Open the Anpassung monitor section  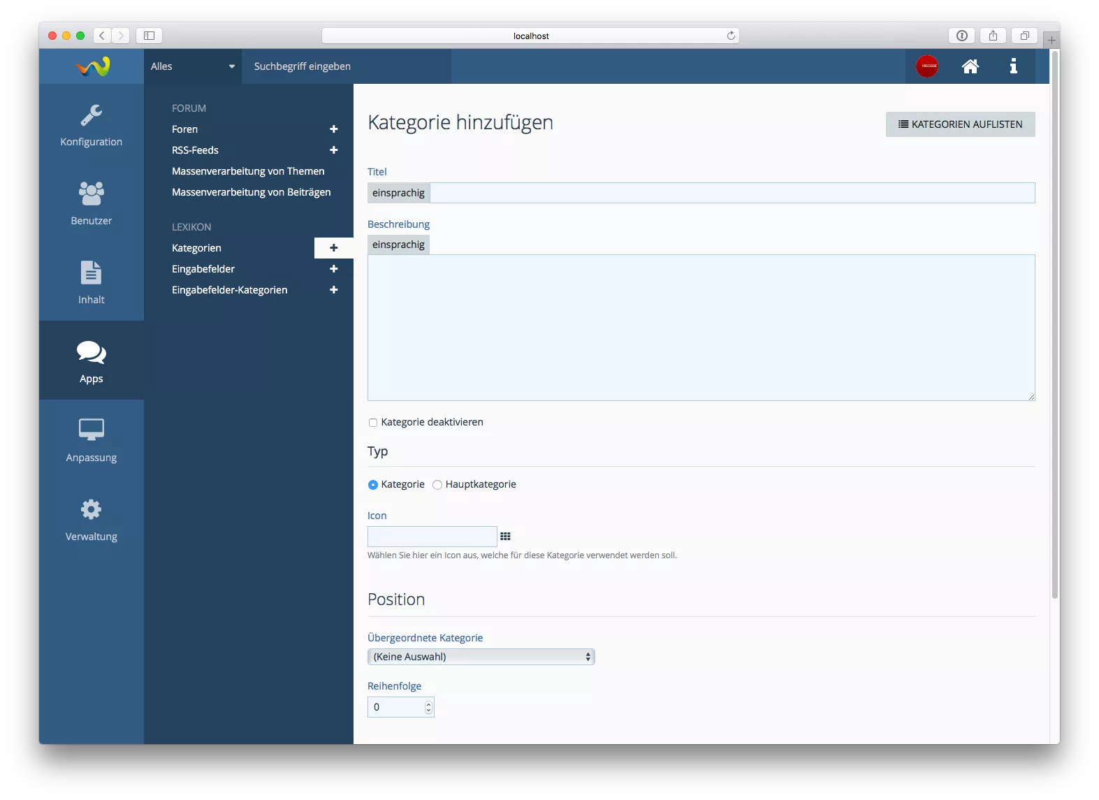pos(91,441)
